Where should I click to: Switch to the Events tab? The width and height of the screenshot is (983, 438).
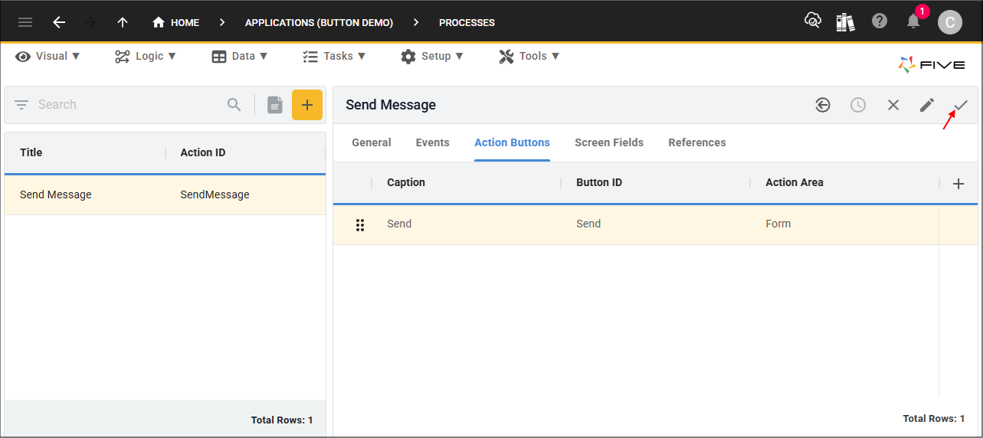pyautogui.click(x=433, y=142)
